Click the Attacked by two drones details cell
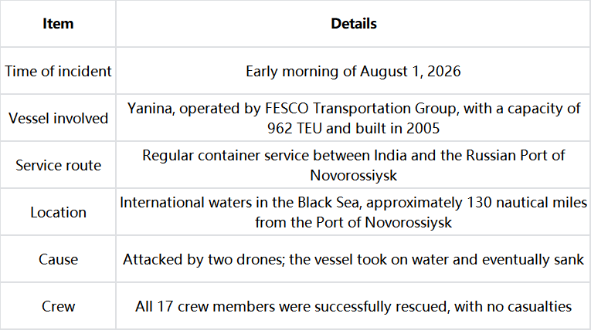Screen dimensions: 591x330 353,259
